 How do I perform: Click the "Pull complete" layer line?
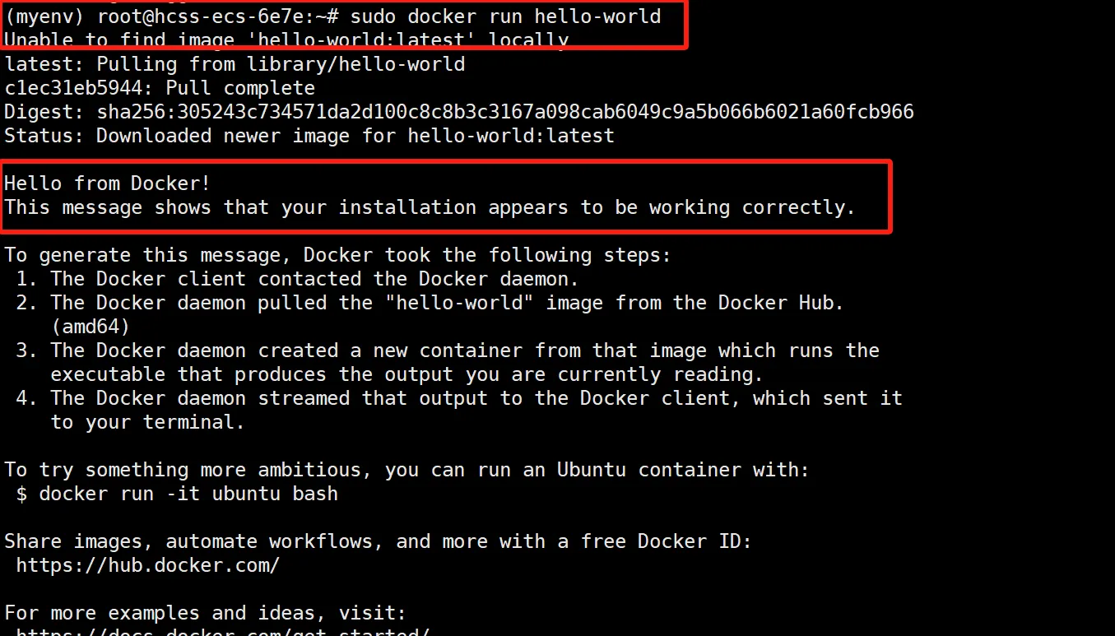(x=160, y=88)
